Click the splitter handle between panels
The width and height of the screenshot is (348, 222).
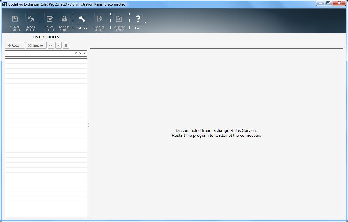click(89, 126)
